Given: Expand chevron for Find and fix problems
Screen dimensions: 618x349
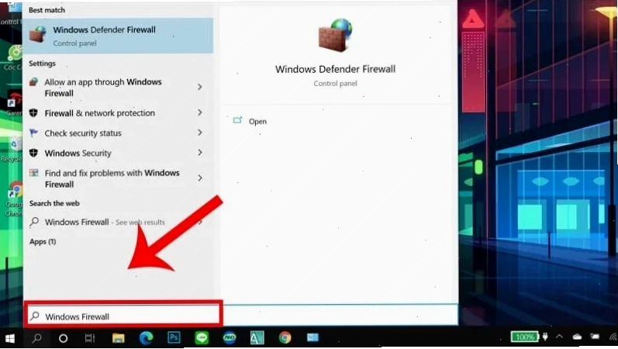Looking at the screenshot, I should point(200,178).
